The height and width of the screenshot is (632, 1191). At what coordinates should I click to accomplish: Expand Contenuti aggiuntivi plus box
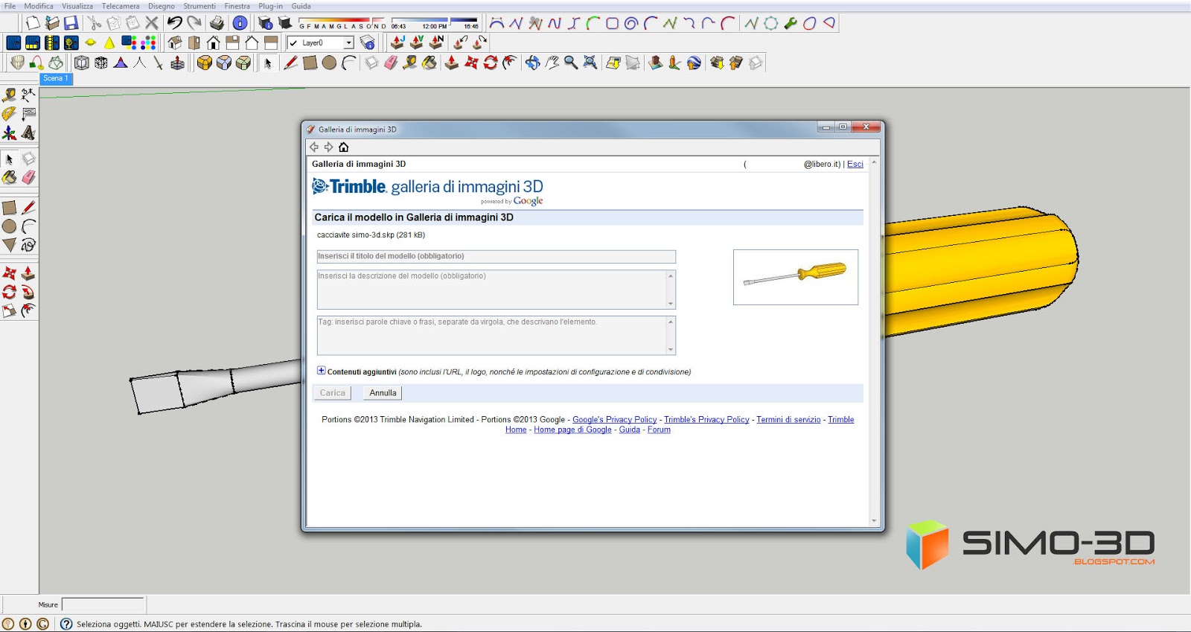click(x=321, y=371)
